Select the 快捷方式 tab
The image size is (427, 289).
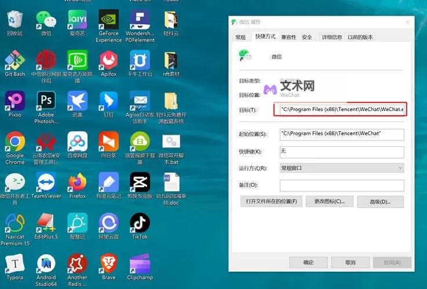pos(265,36)
